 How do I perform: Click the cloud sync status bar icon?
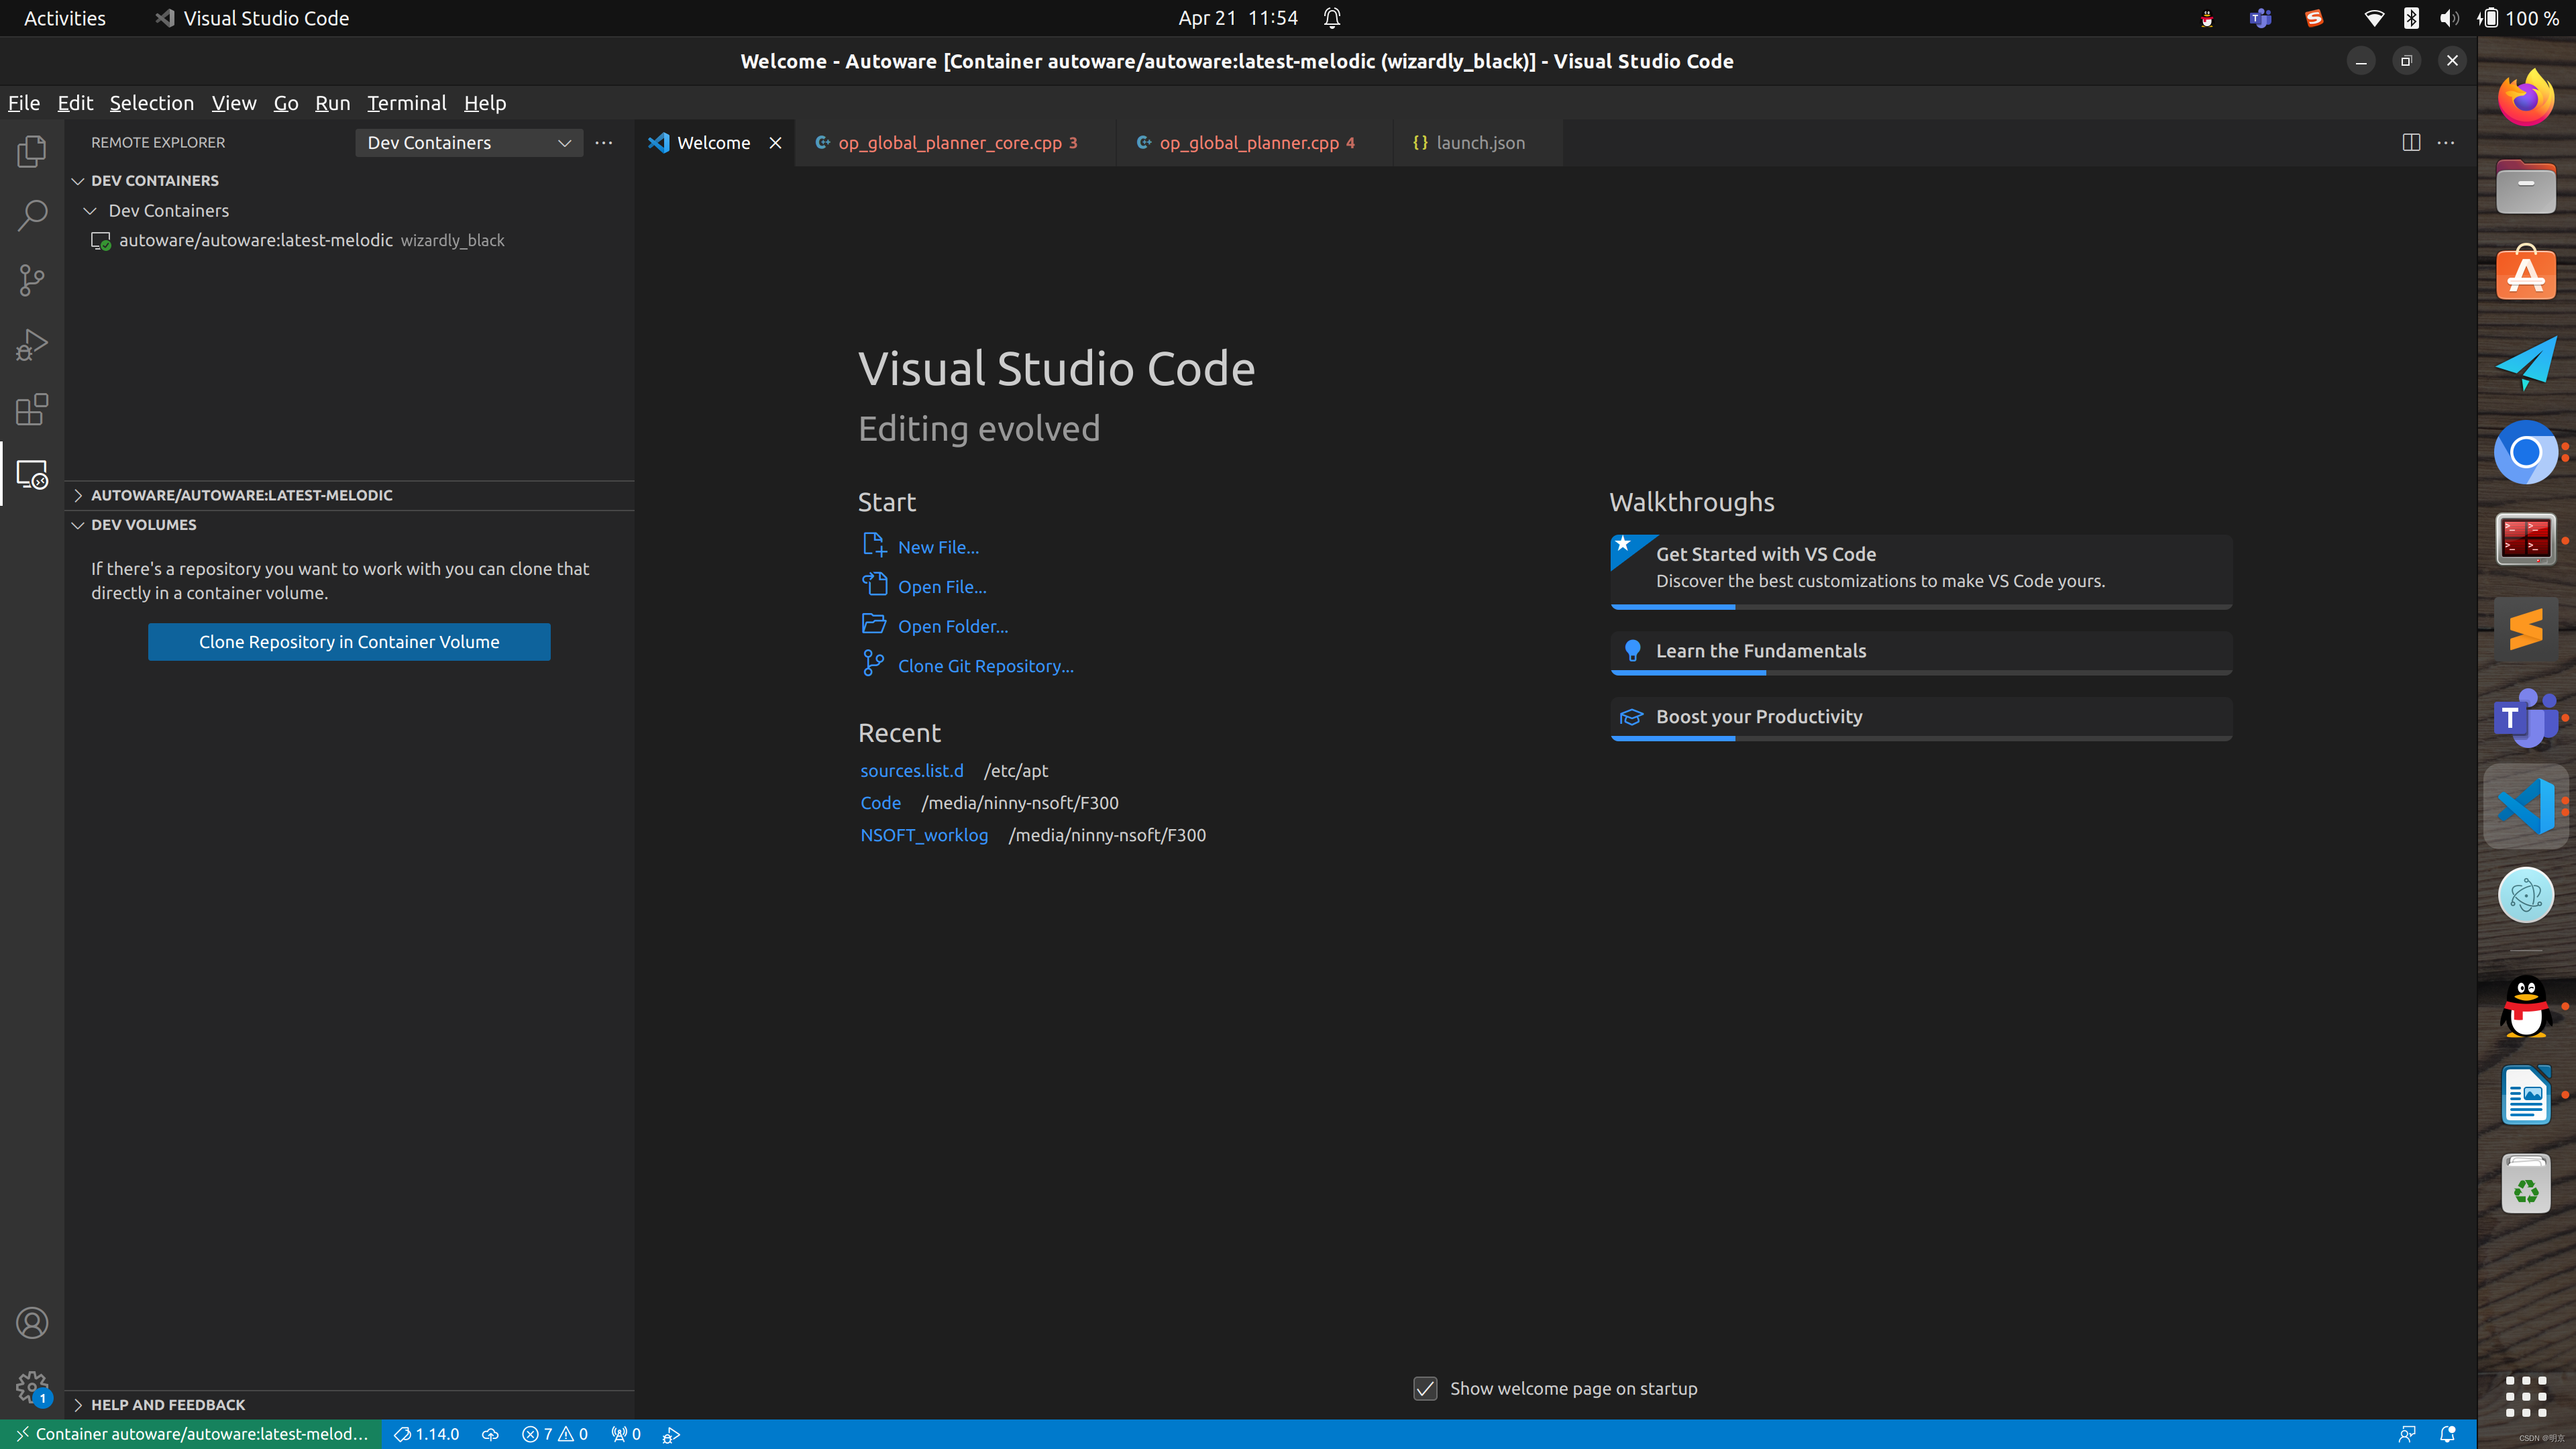[490, 1434]
